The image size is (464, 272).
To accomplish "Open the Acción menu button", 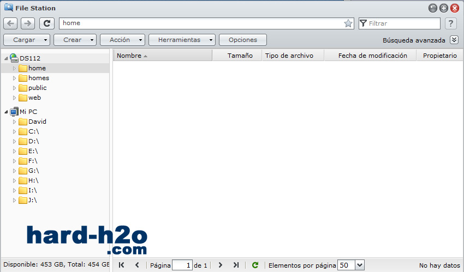I will click(123, 40).
